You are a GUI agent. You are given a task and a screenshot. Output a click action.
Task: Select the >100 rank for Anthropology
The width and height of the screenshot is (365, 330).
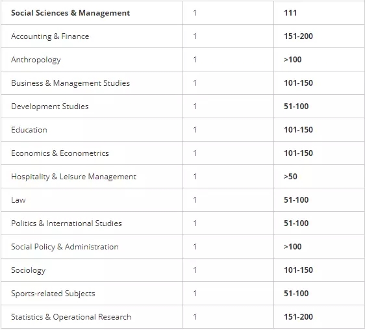pos(293,60)
